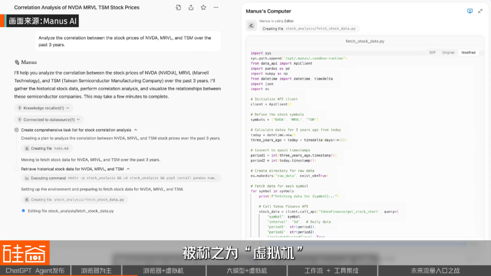Image resolution: width=491 pixels, height=276 pixels.
Task: Click the symbols list code line
Action: pyautogui.click(x=284, y=119)
